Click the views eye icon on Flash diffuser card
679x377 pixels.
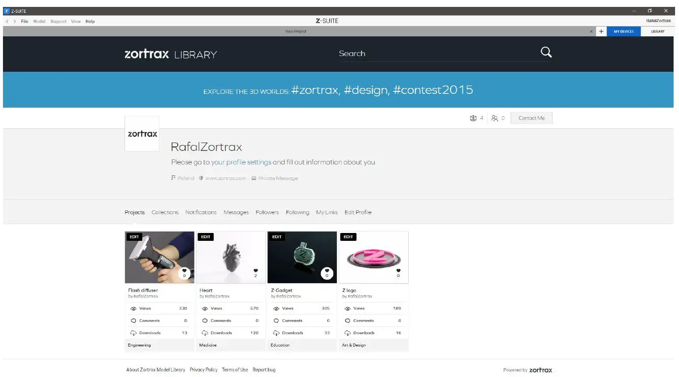133,308
